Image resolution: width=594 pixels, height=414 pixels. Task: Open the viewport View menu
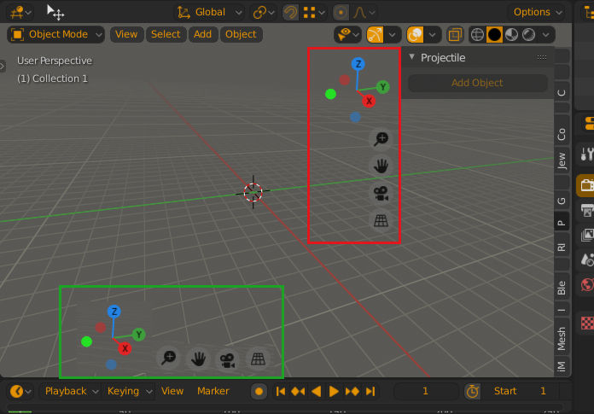(x=126, y=34)
